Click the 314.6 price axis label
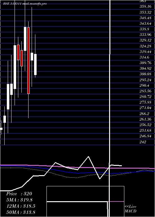 click(144, 57)
